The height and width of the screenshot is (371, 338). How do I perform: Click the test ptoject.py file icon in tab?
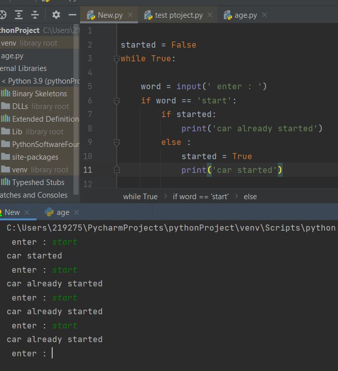(x=148, y=15)
